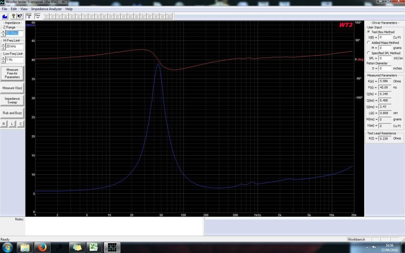Activate the context help arrow-question icon
Screen dimensions: 405x253
click(20, 16)
